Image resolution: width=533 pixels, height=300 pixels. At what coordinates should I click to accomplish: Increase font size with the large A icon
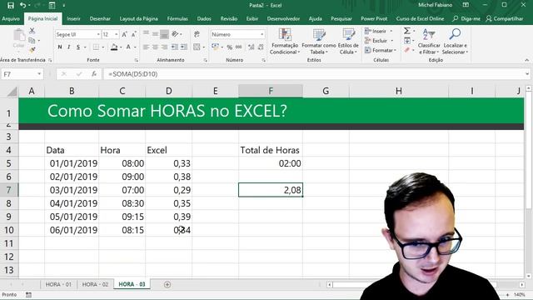click(x=124, y=34)
